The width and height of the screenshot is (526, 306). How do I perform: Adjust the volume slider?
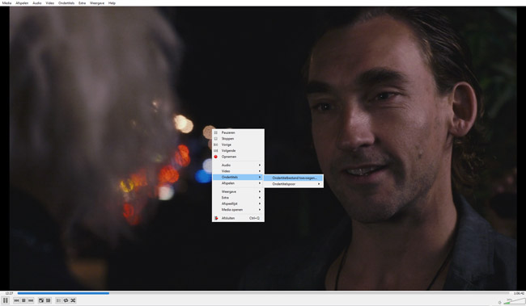click(514, 301)
